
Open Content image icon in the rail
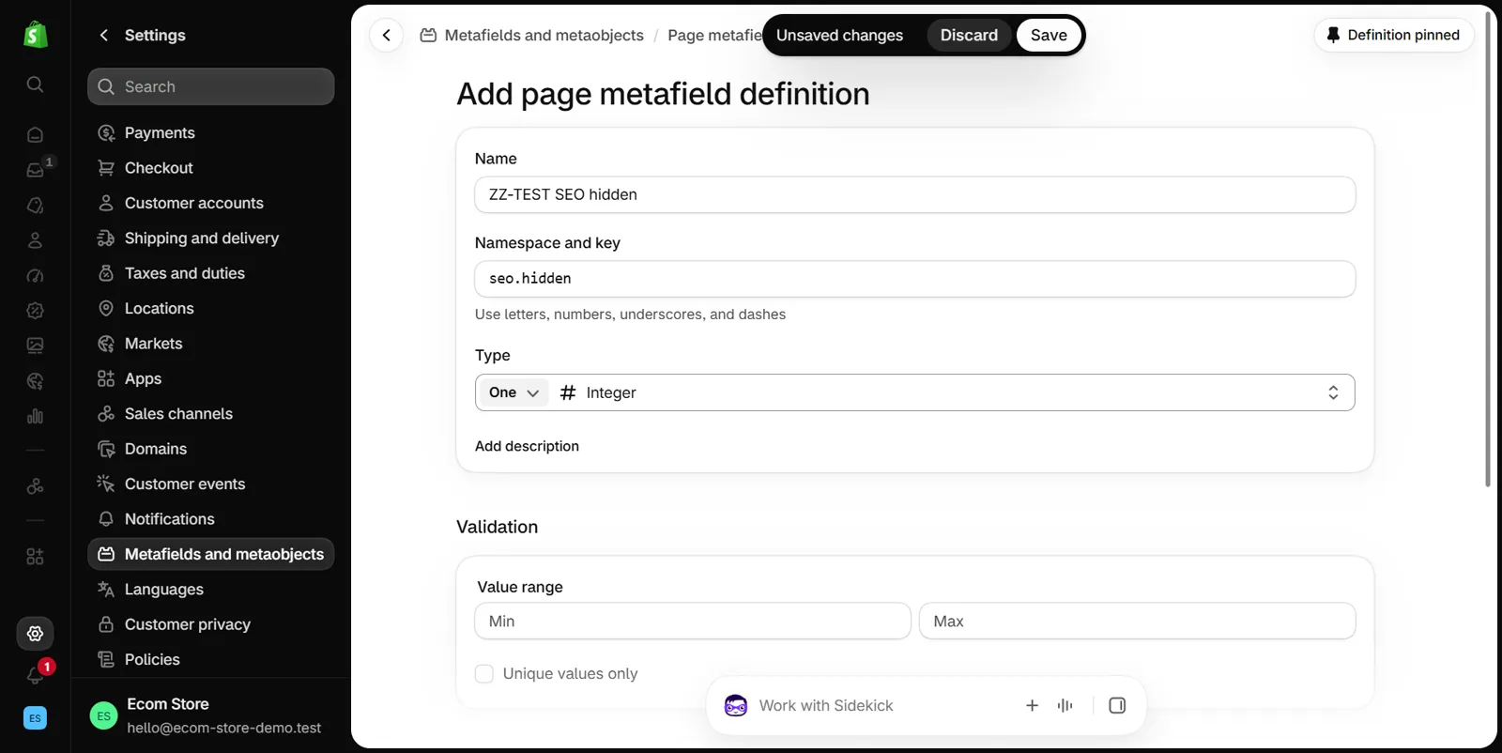35,346
